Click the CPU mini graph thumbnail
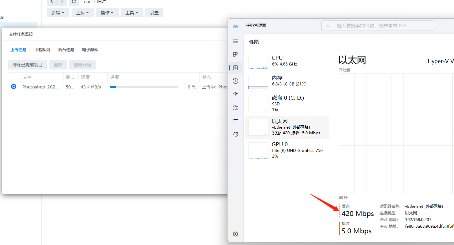Viewport: 454px width, 245px height. [258, 62]
